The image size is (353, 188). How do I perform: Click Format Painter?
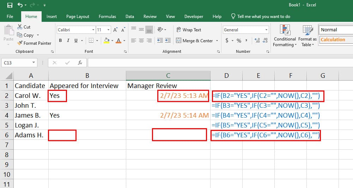(x=35, y=43)
